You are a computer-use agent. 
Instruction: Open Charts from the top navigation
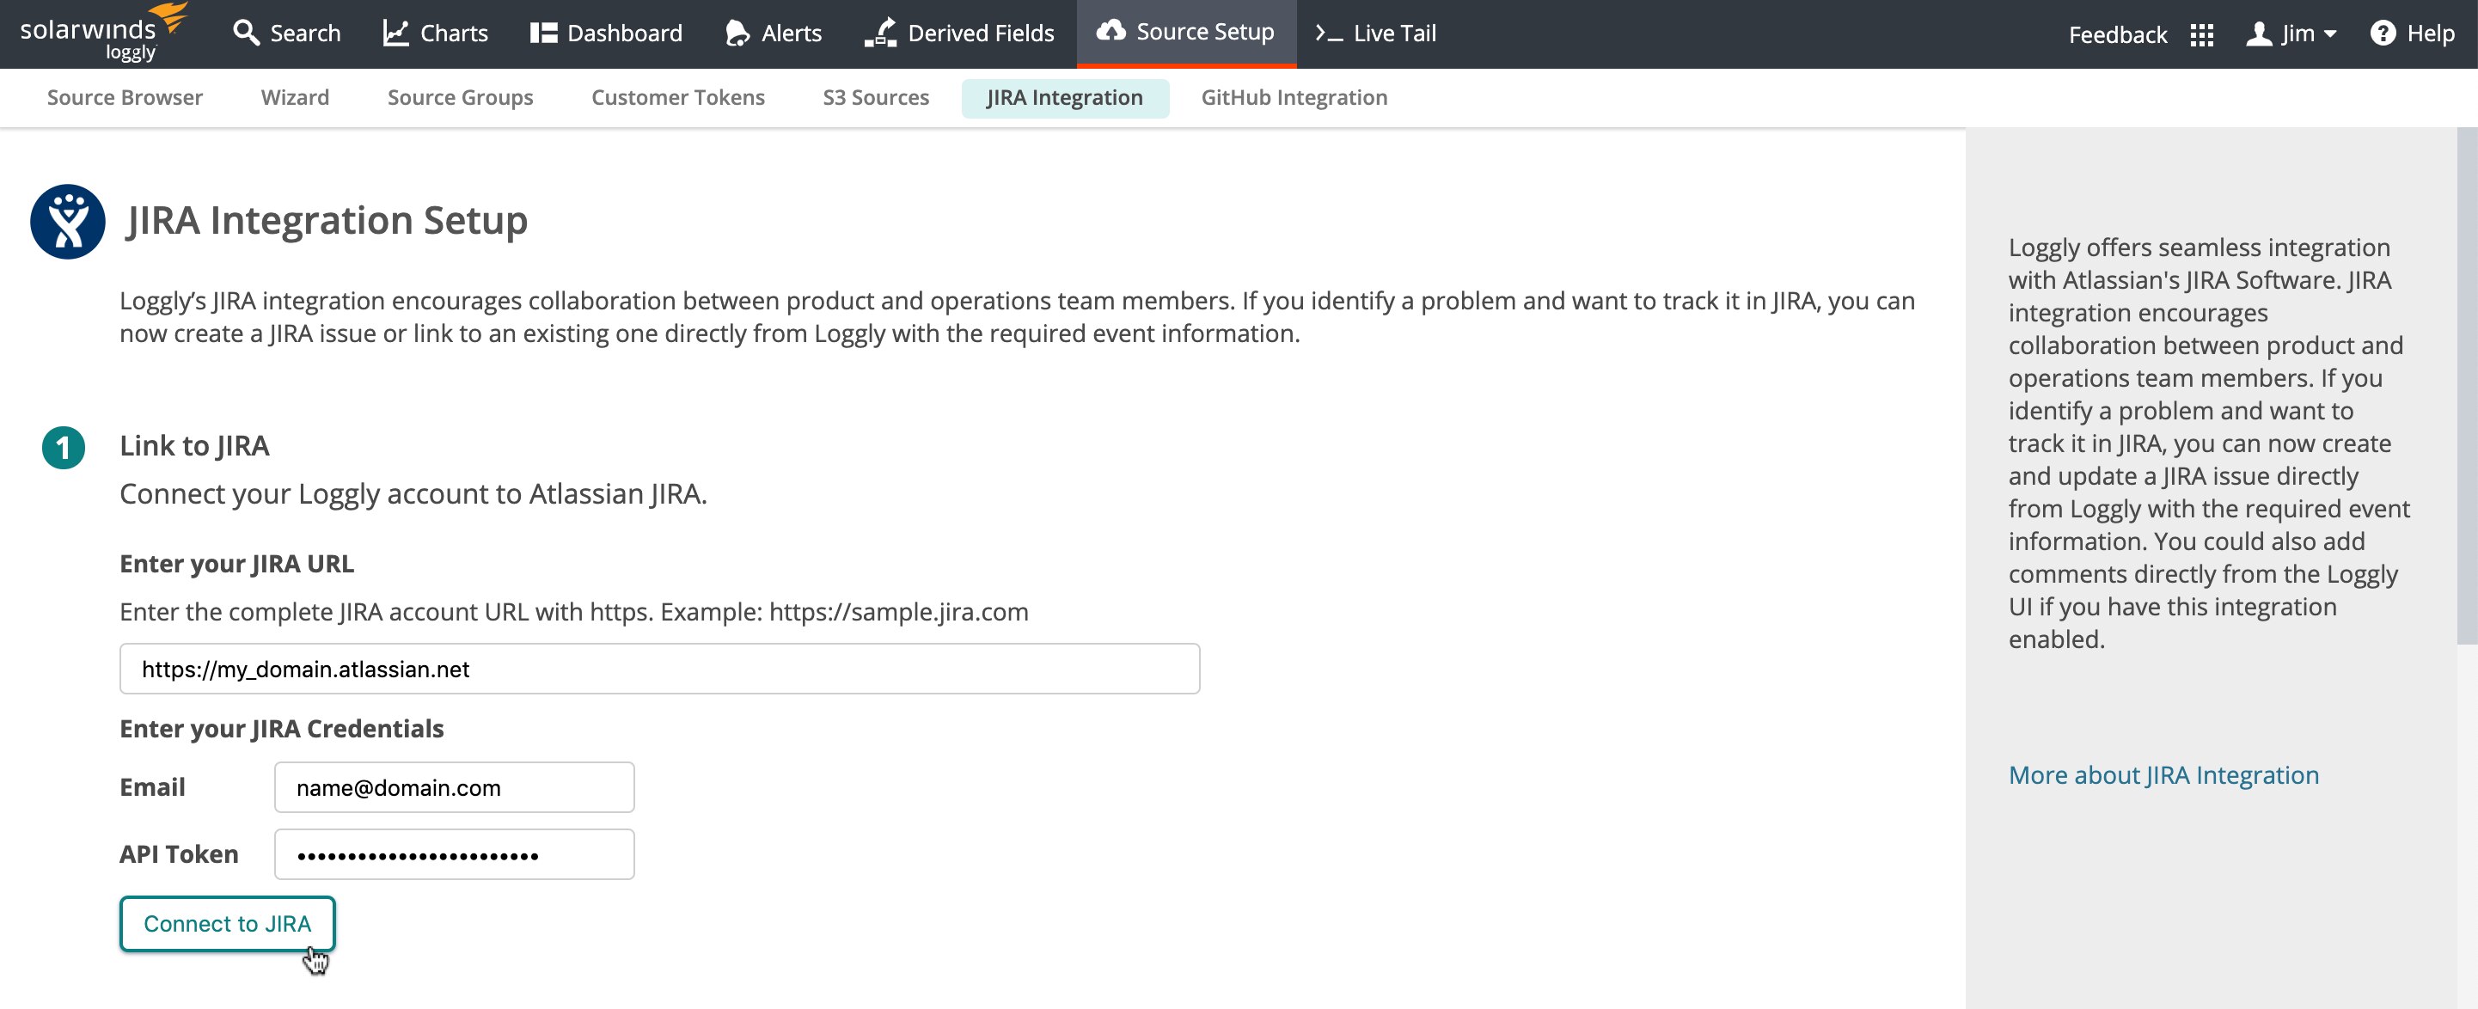click(436, 34)
